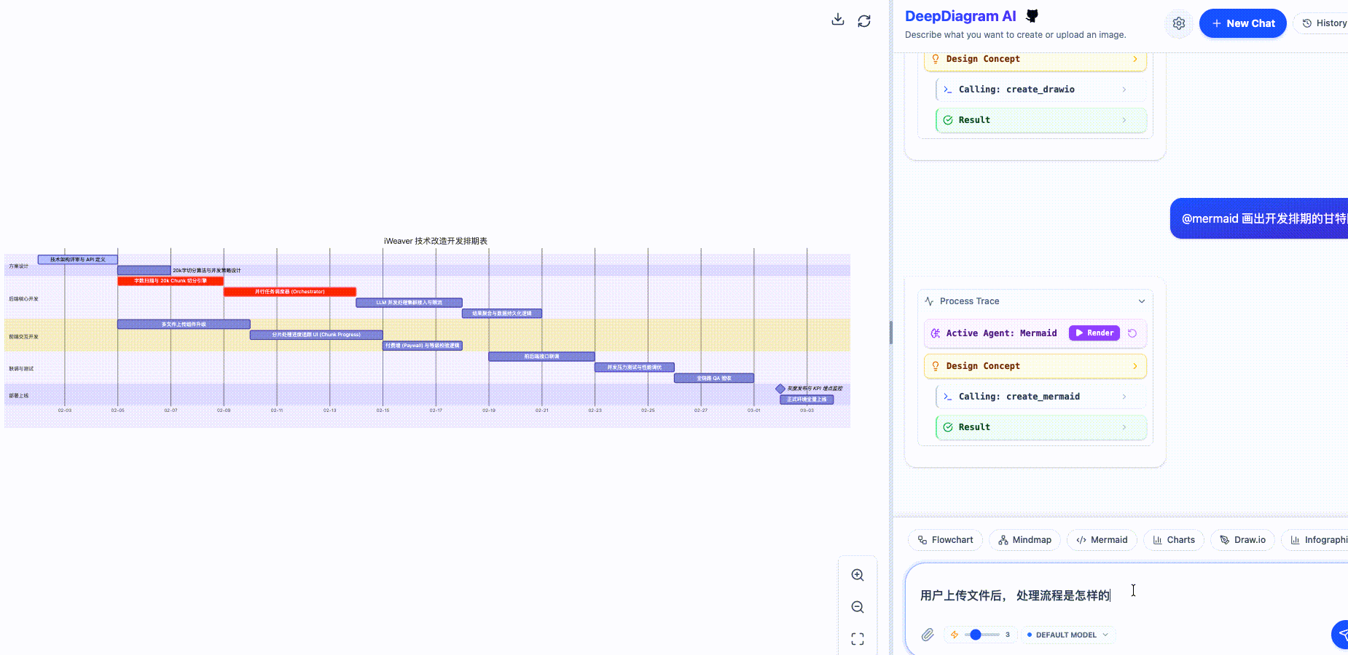Click the retry icon beside Render
This screenshot has height=655, width=1348.
[x=1132, y=333]
